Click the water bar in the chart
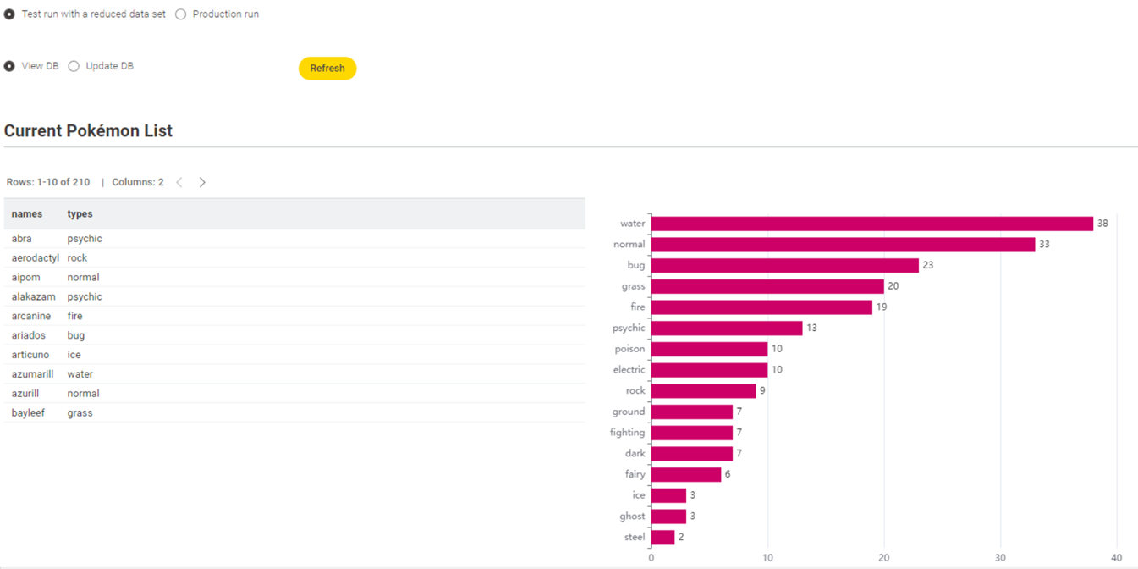The width and height of the screenshot is (1138, 569). tap(871, 224)
